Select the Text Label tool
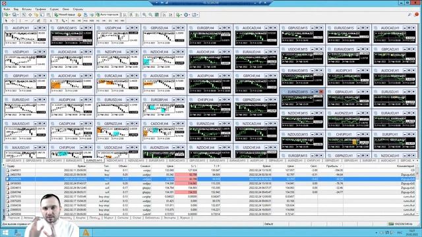 point(57,20)
